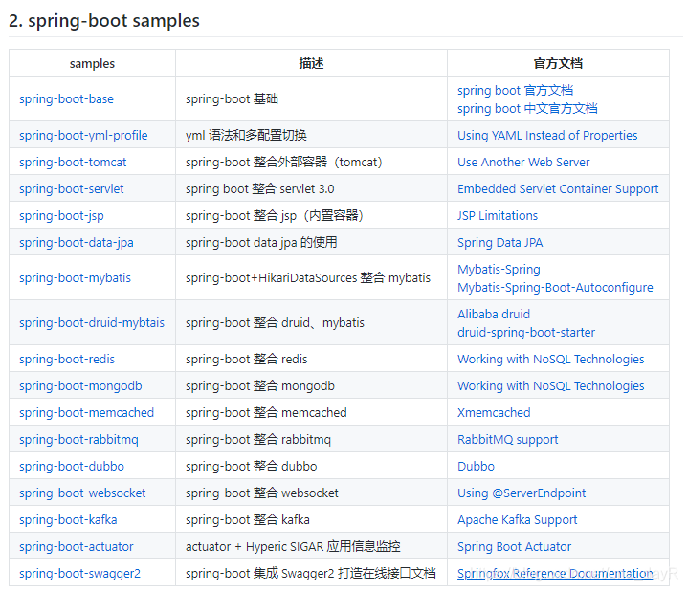The width and height of the screenshot is (688, 591).
Task: Go to the Springfox Reference Documentation link
Action: click(x=555, y=574)
